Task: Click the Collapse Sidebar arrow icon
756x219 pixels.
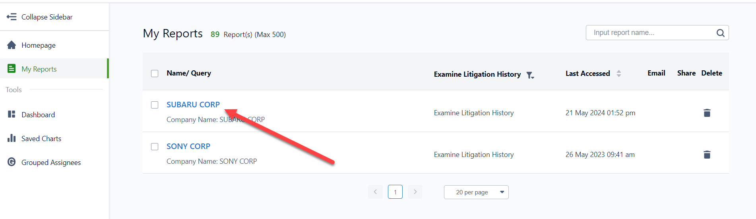Action: pyautogui.click(x=12, y=17)
